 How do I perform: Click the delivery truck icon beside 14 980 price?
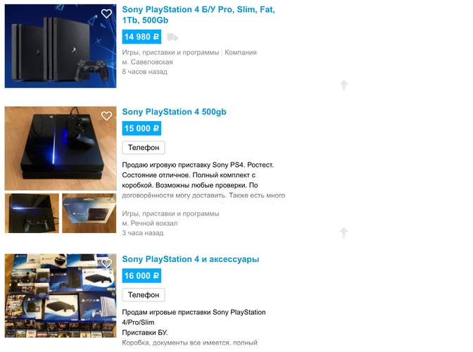[172, 37]
